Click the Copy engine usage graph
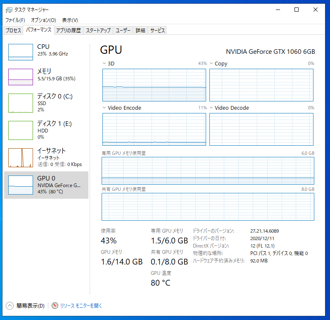The width and height of the screenshot is (330, 320). pyautogui.click(x=261, y=85)
